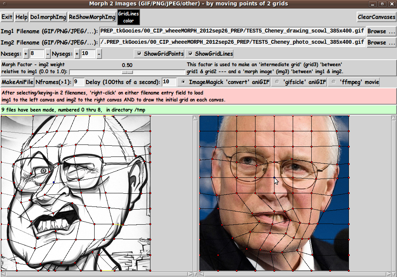
Task: Click right canvas vertical scrollbar up arrow
Action: (x=394, y=118)
